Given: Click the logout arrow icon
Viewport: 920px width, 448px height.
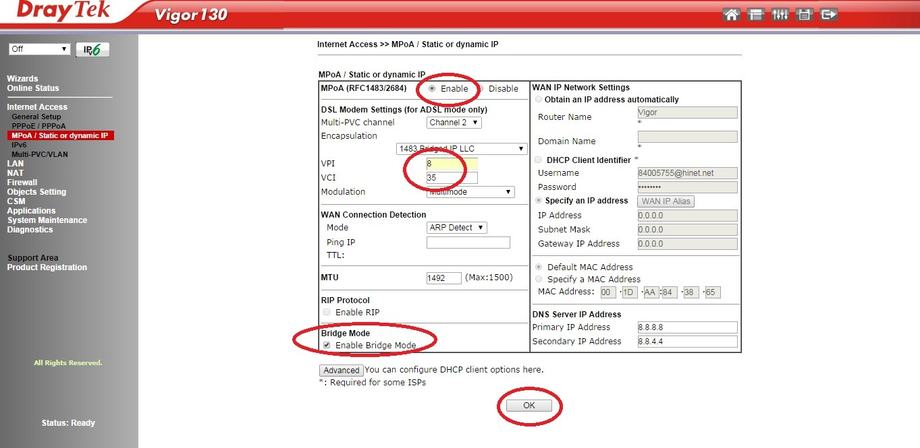Looking at the screenshot, I should tap(829, 15).
